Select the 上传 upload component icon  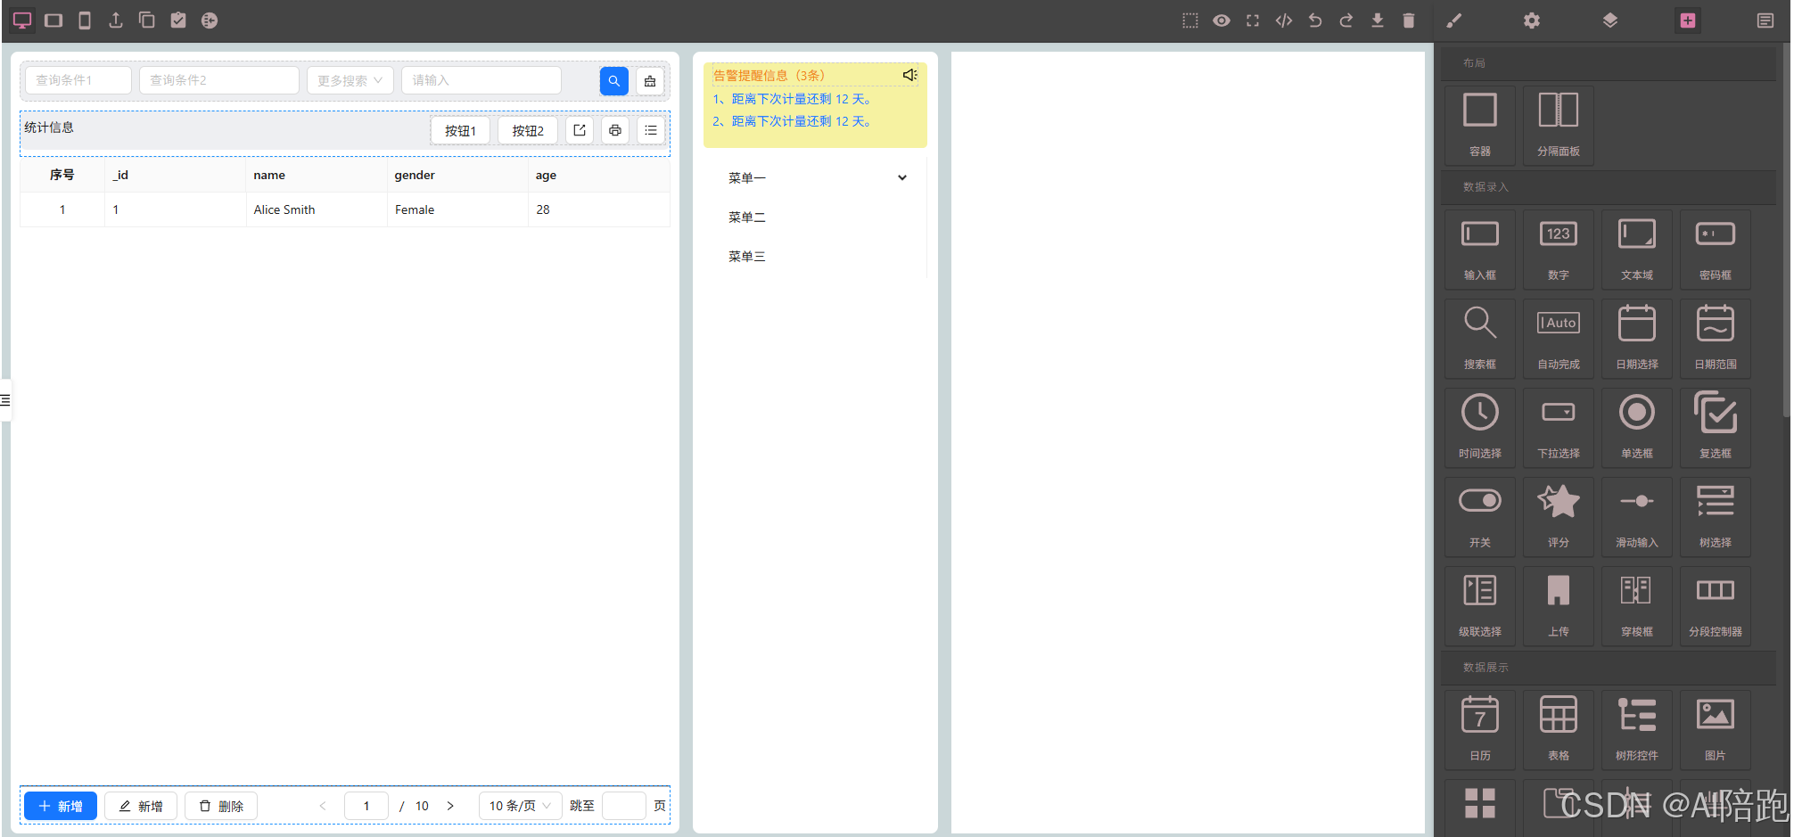click(x=1558, y=605)
